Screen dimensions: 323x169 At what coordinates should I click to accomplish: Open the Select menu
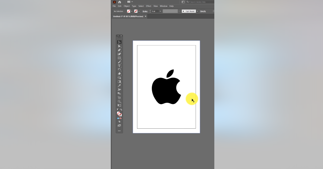point(141,6)
